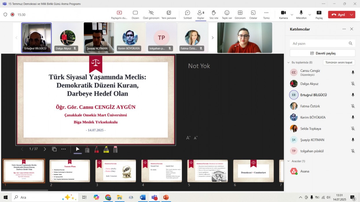360x202 pixels.
Task: Go to the next slide arrow
Action: click(45, 149)
